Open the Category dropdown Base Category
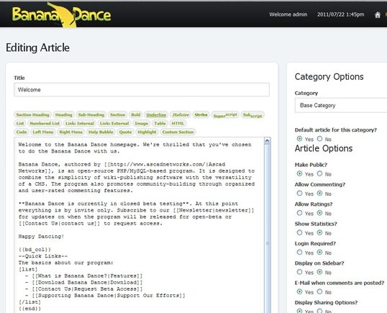This screenshot has width=387, height=313. (x=341, y=105)
